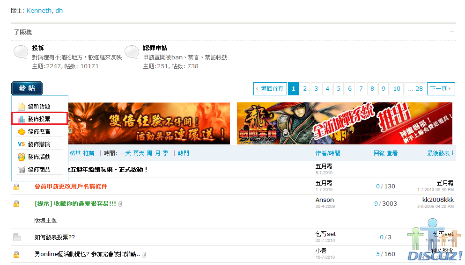Click the paperclip icon after 收藏你的最愛很容易
The image size is (465, 265).
click(x=120, y=204)
